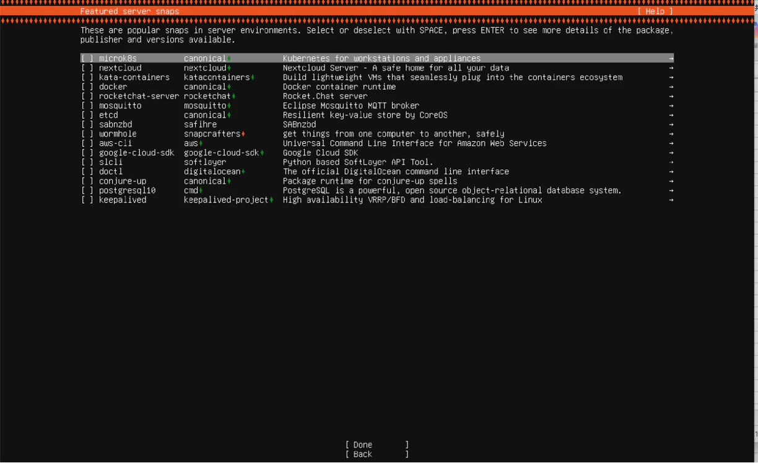758x463 pixels.
Task: Open details arrow for etcd row
Action: coord(671,115)
